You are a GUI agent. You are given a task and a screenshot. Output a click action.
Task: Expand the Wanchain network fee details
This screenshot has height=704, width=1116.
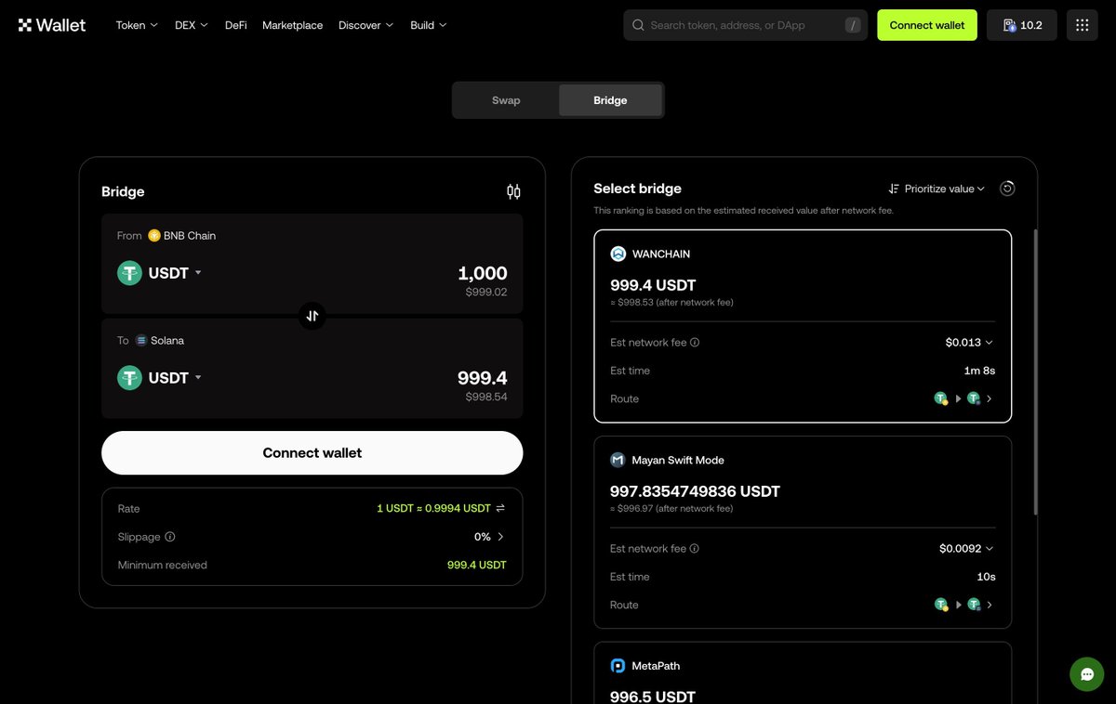pos(989,342)
